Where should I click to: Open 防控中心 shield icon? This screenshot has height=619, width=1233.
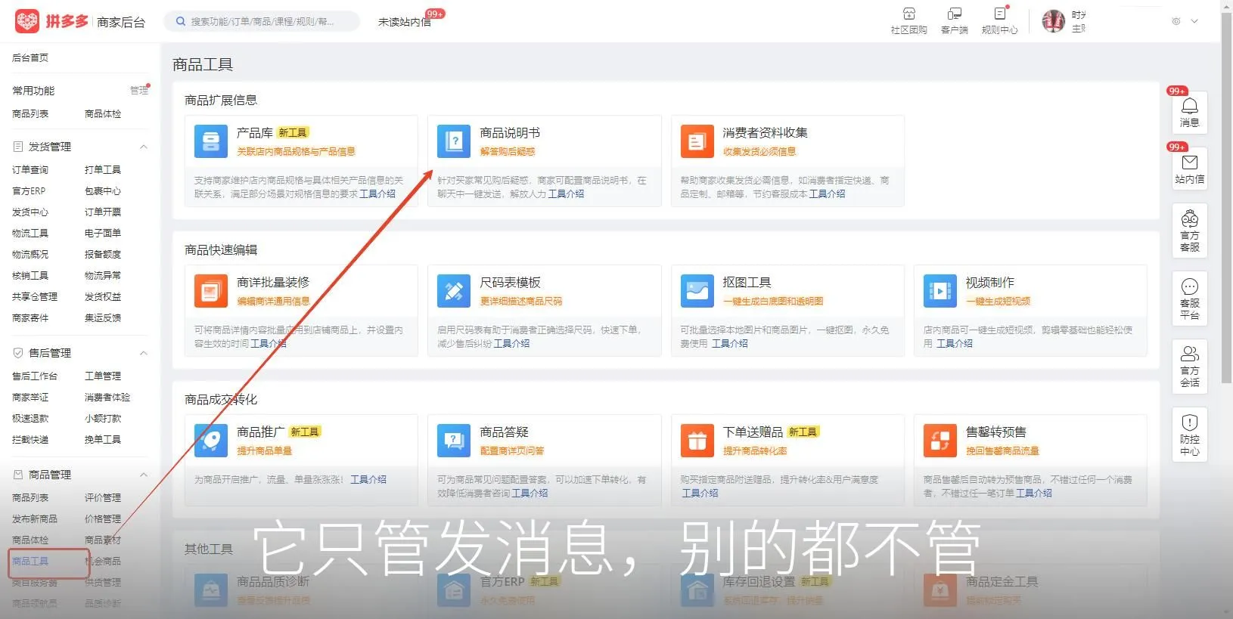click(1189, 435)
